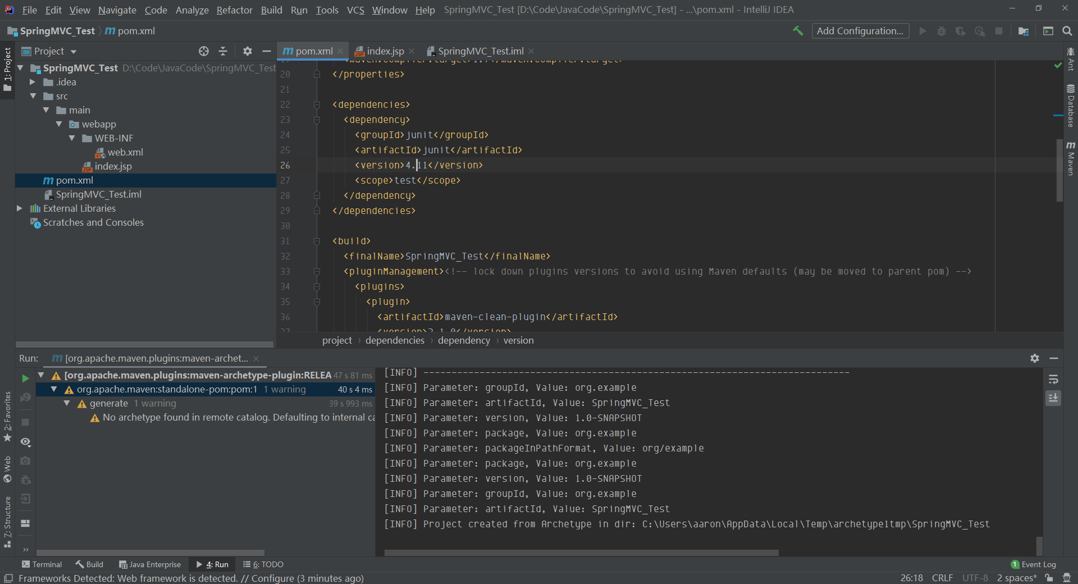The image size is (1078, 584).
Task: Switch to the index.jsp editor tab
Action: coord(385,51)
